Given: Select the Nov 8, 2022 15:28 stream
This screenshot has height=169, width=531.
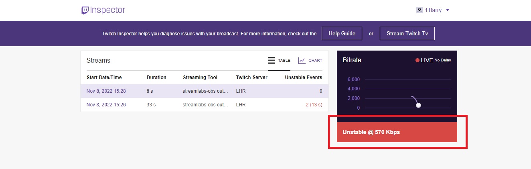Looking at the screenshot, I should pyautogui.click(x=106, y=91).
